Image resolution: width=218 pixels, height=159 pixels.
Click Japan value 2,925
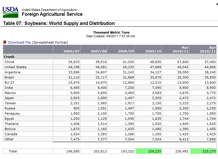[75, 98]
